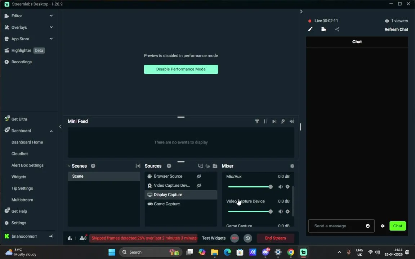Adjust Video Capture Device volume slider
Screen dimensions: 415x259
click(250, 212)
